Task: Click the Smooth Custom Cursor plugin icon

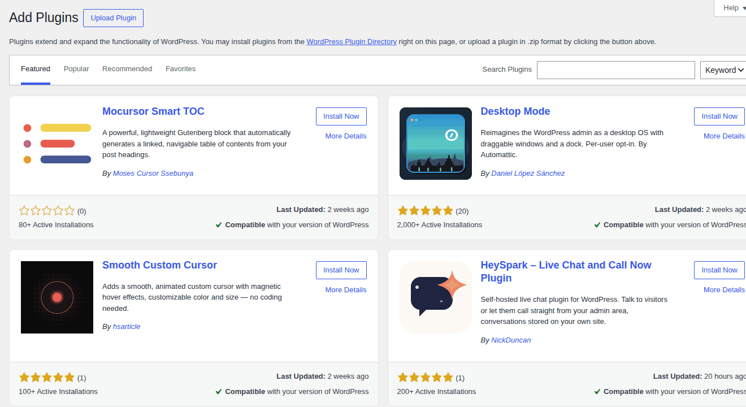Action: coord(57,297)
